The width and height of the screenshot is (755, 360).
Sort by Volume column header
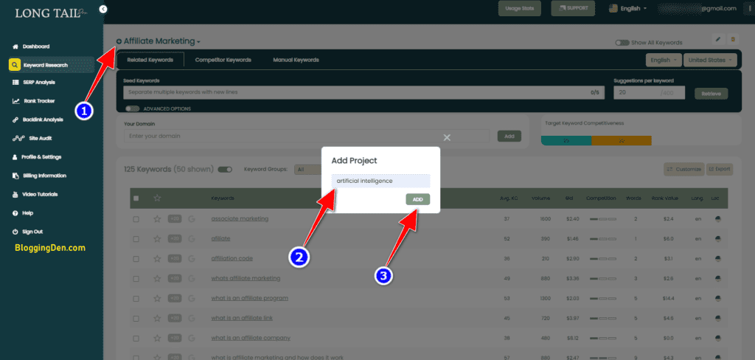pos(541,198)
